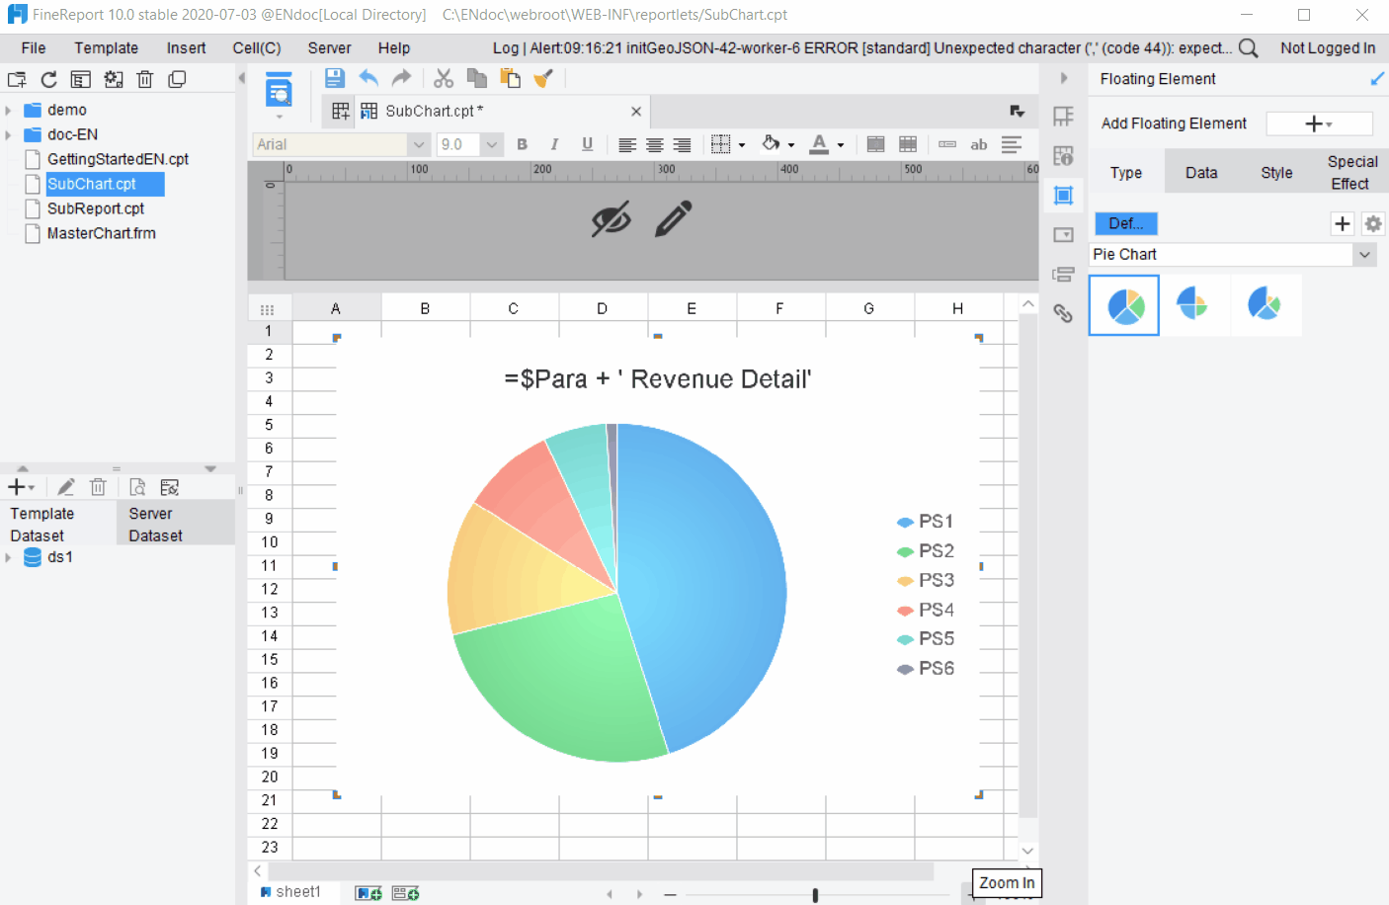Screen dimensions: 1389x905
Task: Open the Server menu
Action: pos(329,47)
